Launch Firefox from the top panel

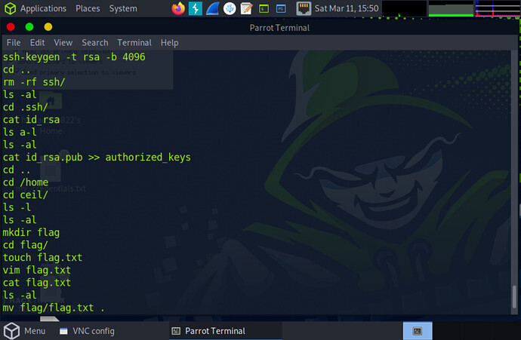tap(178, 9)
